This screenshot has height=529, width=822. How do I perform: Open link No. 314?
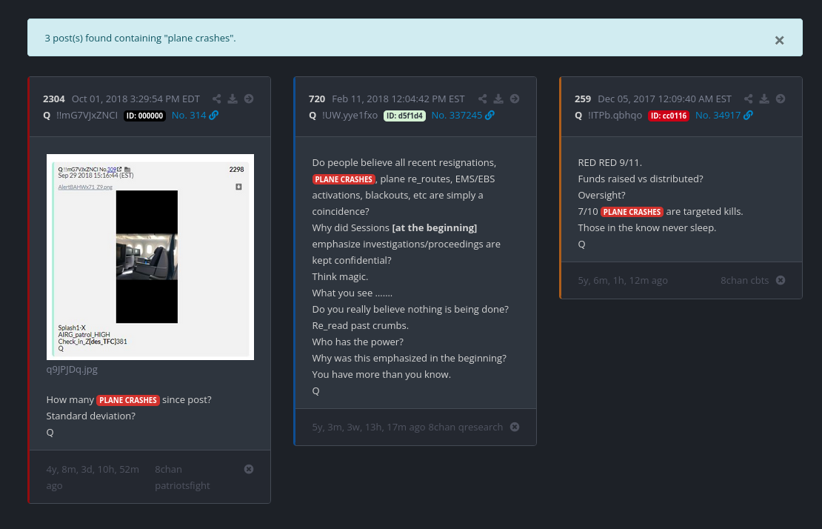[x=189, y=116]
